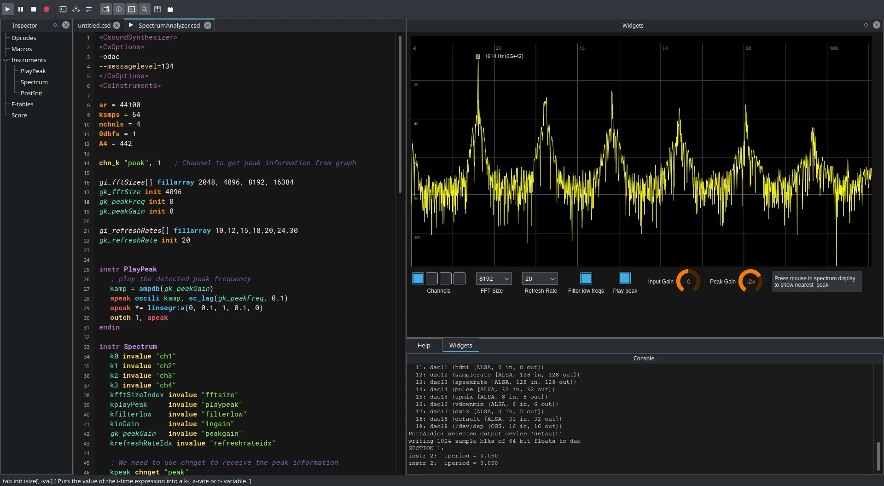Adjust the Input Gain knob

pos(688,281)
